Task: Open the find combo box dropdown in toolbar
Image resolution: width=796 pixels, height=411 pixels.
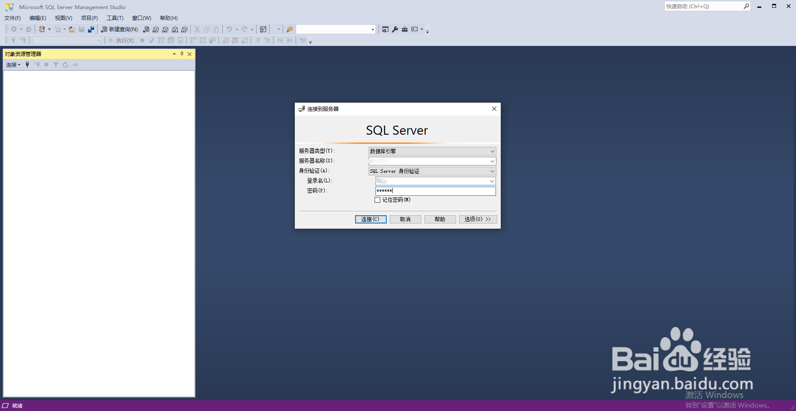Action: pos(372,29)
